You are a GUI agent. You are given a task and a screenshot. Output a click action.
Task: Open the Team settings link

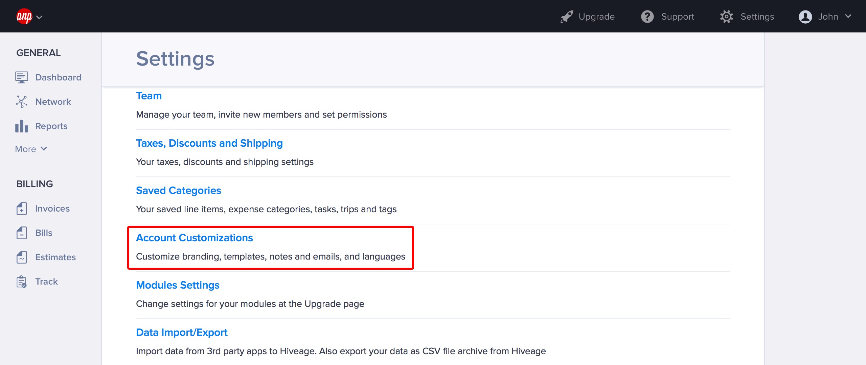pyautogui.click(x=149, y=96)
